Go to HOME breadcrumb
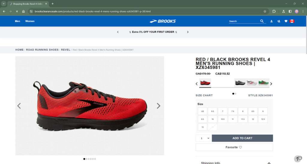 click(x=19, y=50)
